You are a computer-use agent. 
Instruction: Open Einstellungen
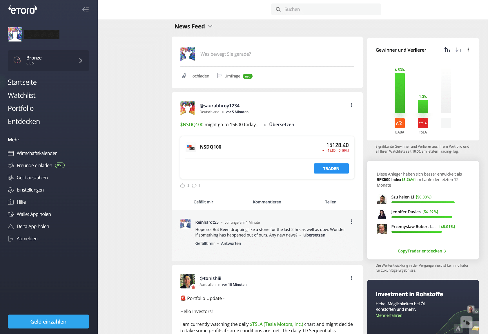(x=30, y=190)
